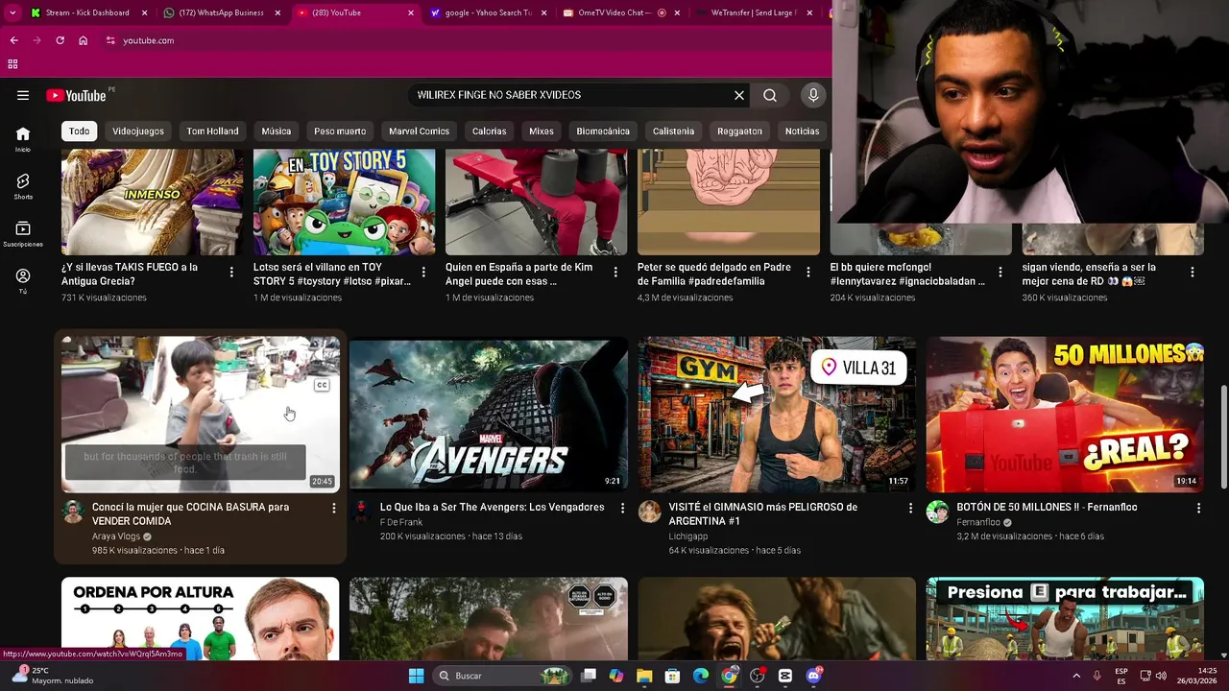
Task: Open the Lichigapp channel name link
Action: pyautogui.click(x=688, y=536)
